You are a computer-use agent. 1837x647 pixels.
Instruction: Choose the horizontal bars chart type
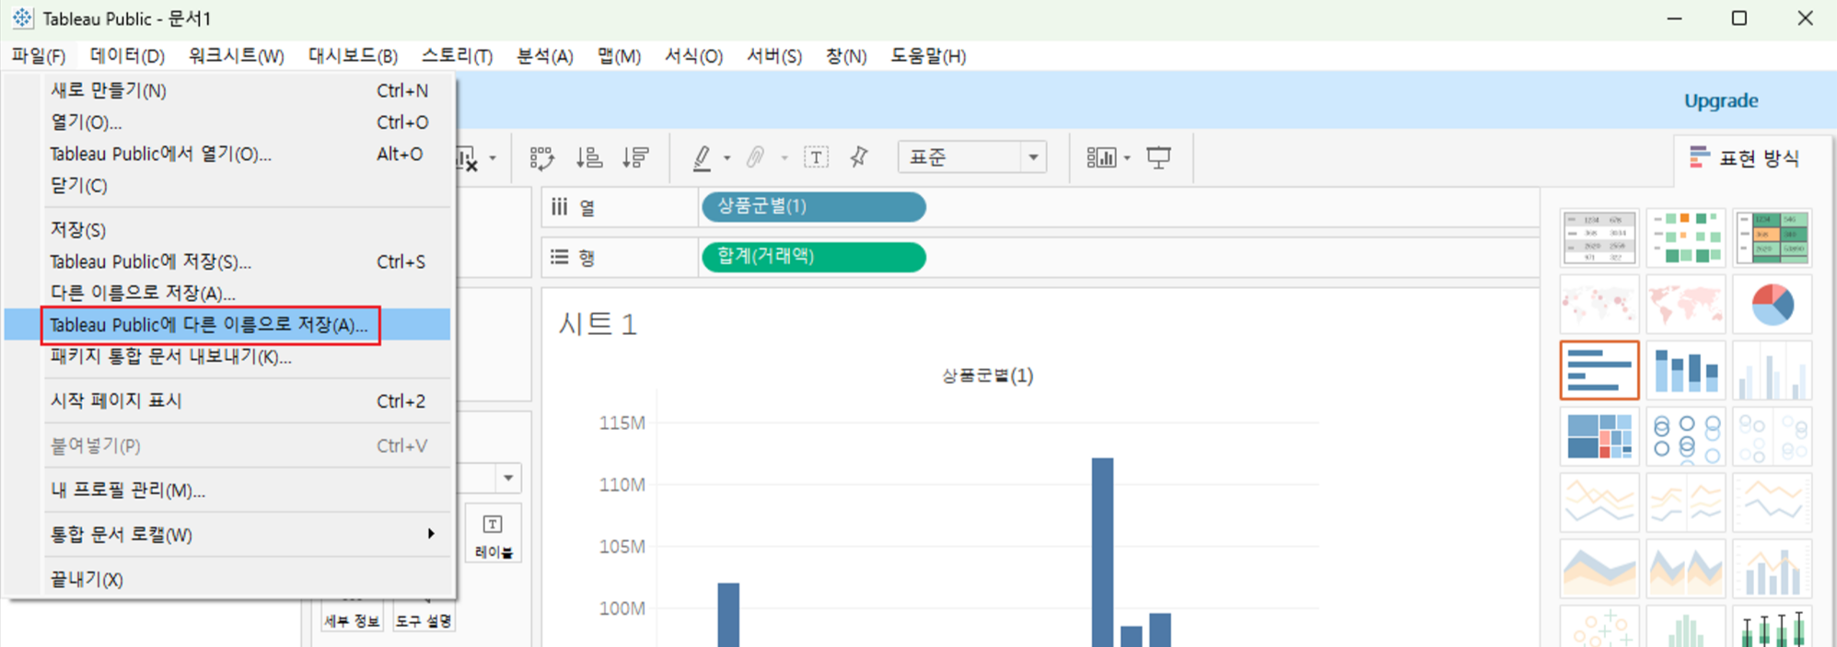pyautogui.click(x=1599, y=370)
